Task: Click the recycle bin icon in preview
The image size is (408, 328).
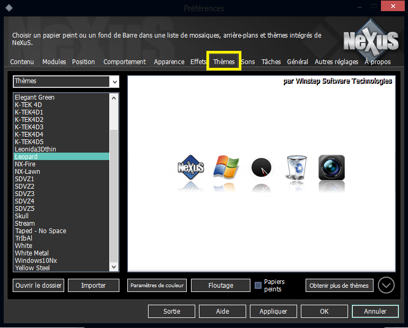Action: tap(297, 167)
